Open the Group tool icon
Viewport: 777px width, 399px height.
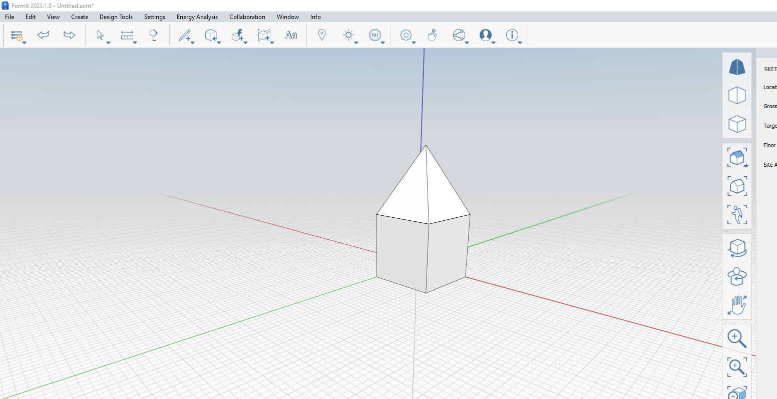264,35
